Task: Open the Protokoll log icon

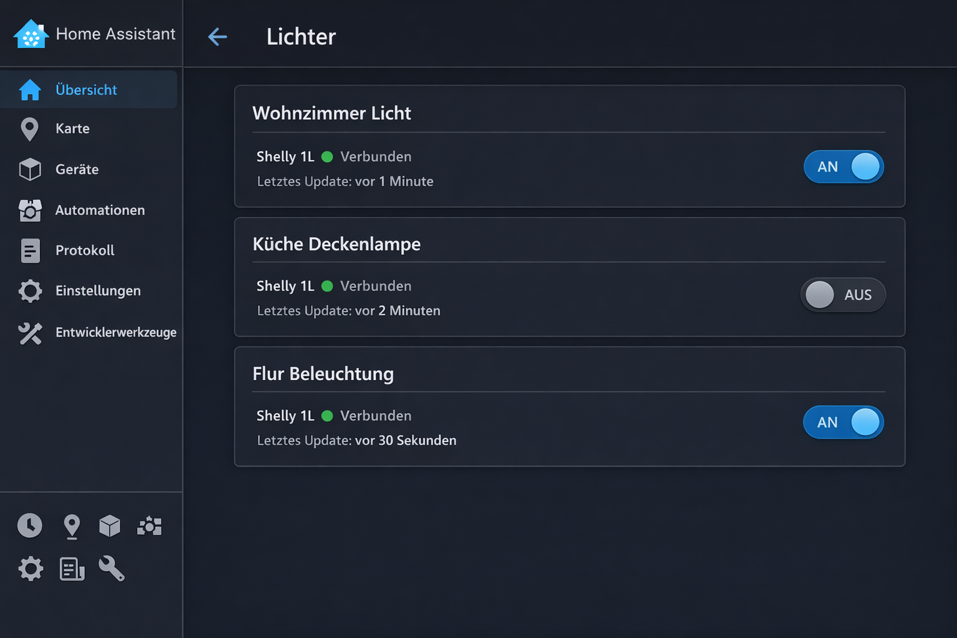Action: [x=29, y=250]
